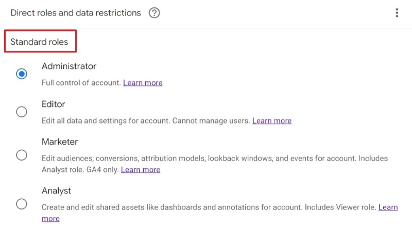
Task: Select the Administrator radio button
Action: 22,74
